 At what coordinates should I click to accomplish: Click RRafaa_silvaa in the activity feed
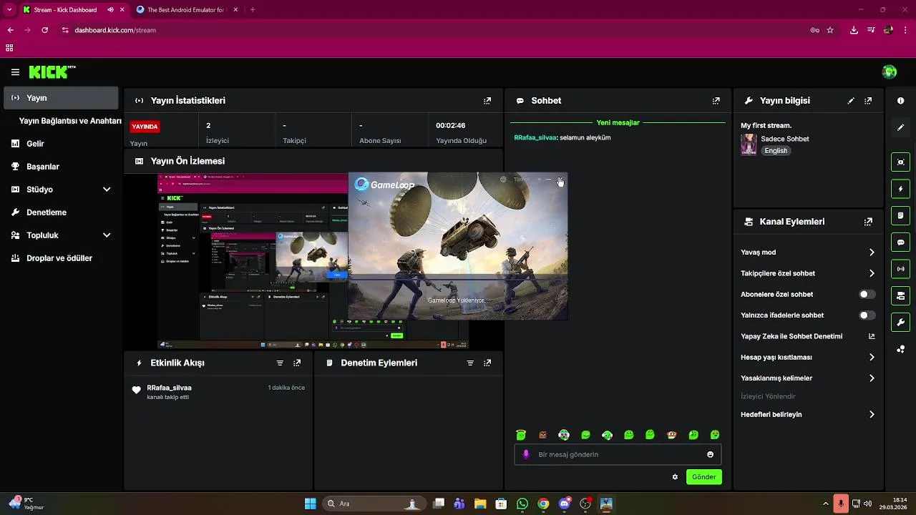pos(169,388)
